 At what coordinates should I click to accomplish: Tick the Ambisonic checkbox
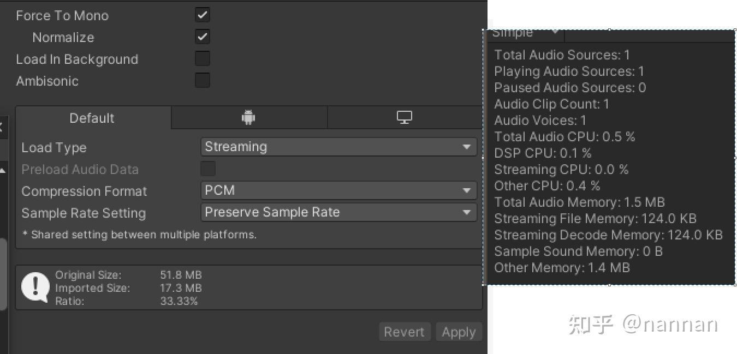(x=203, y=81)
